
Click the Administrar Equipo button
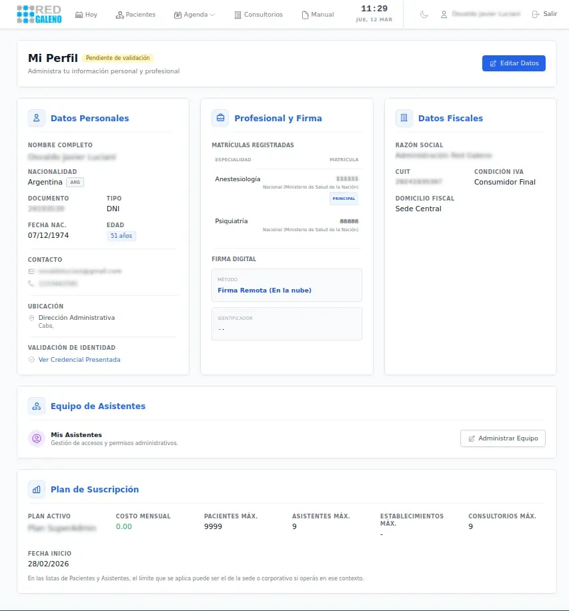point(503,438)
